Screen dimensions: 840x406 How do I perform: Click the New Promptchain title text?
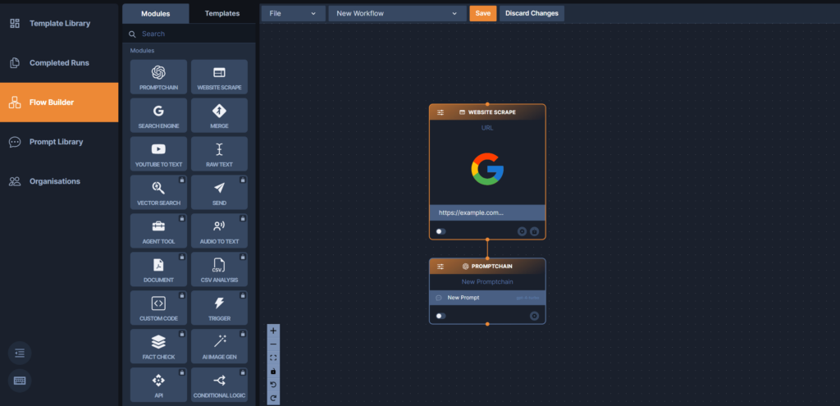[487, 281]
